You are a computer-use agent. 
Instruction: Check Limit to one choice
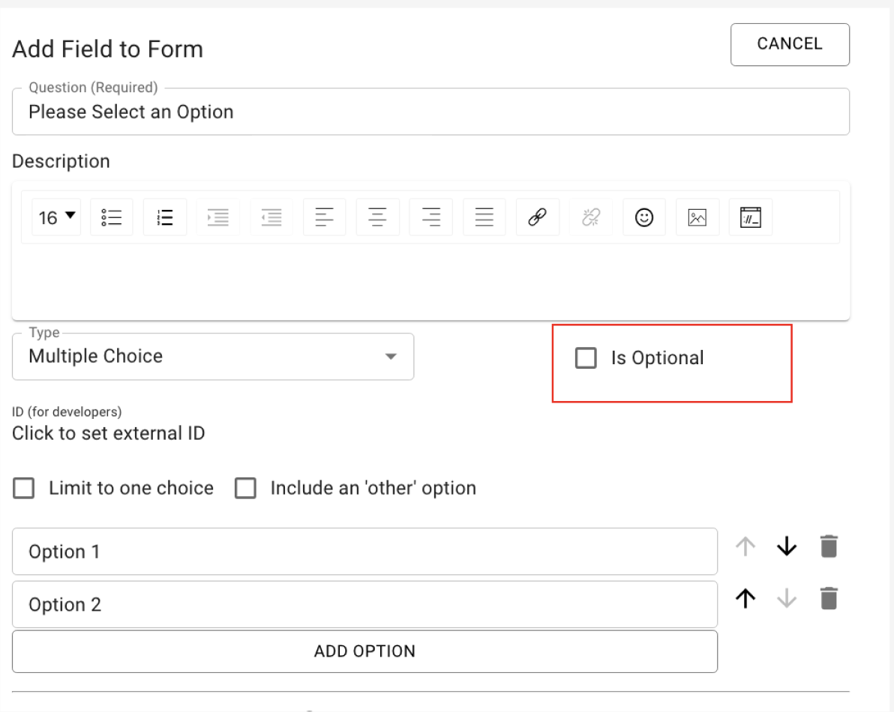(24, 489)
